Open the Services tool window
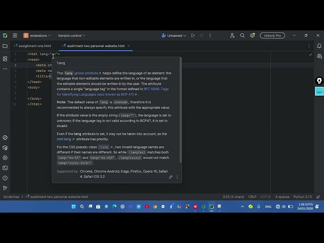The width and height of the screenshot is (324, 243). point(5,158)
